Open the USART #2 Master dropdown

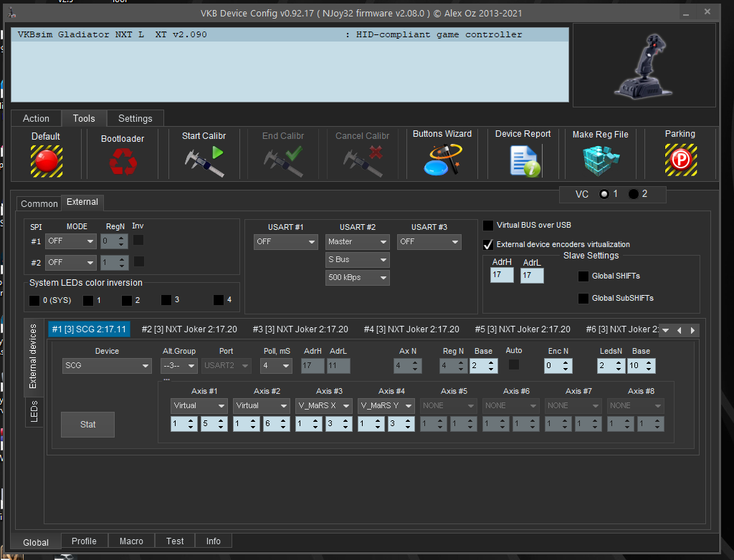click(x=357, y=242)
